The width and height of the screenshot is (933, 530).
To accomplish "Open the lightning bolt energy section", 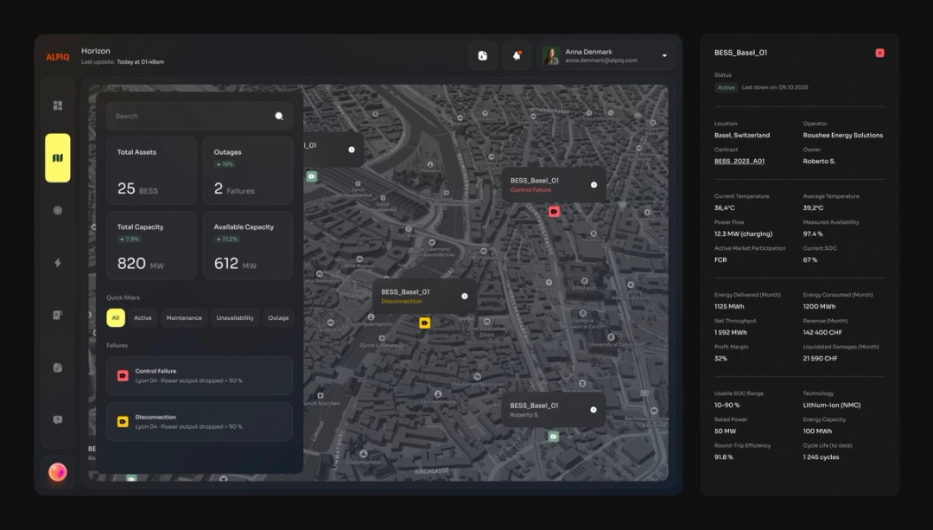I will click(58, 263).
